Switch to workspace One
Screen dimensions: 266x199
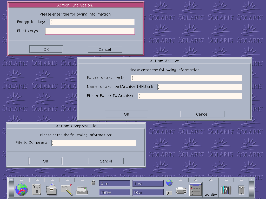(115, 183)
